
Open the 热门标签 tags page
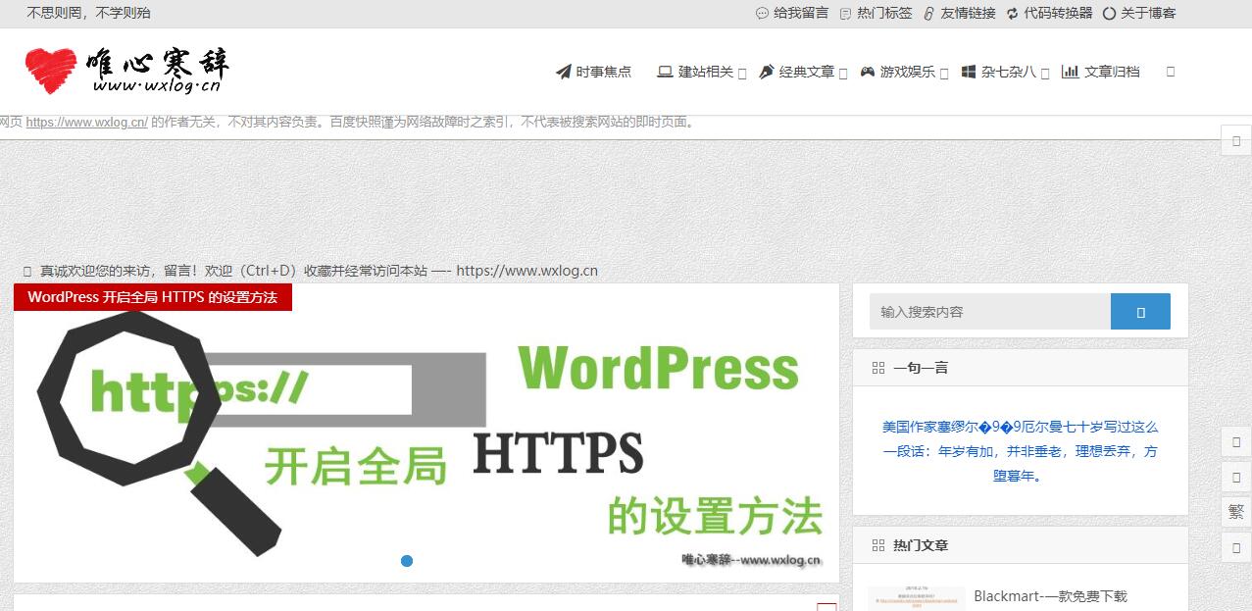(x=876, y=14)
